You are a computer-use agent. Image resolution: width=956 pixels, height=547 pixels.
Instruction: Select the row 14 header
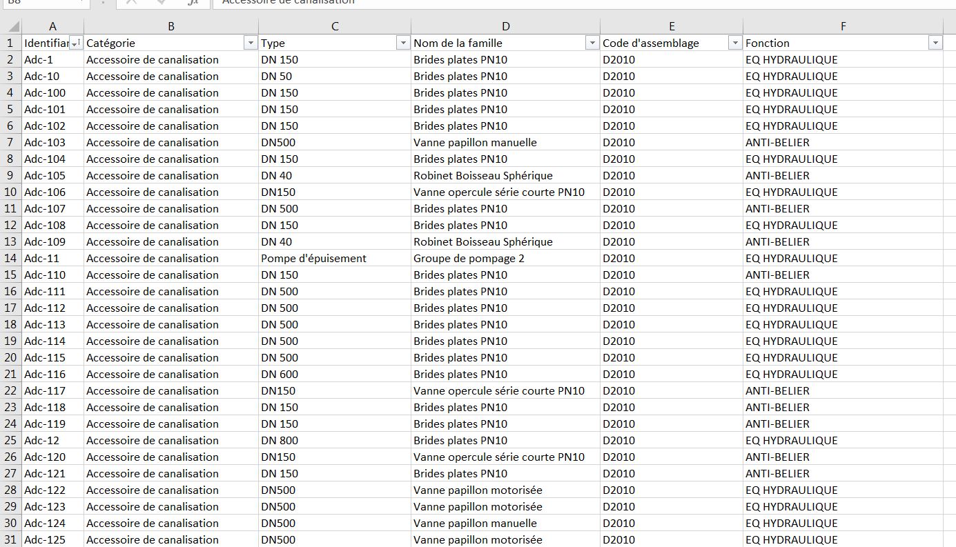(10, 259)
